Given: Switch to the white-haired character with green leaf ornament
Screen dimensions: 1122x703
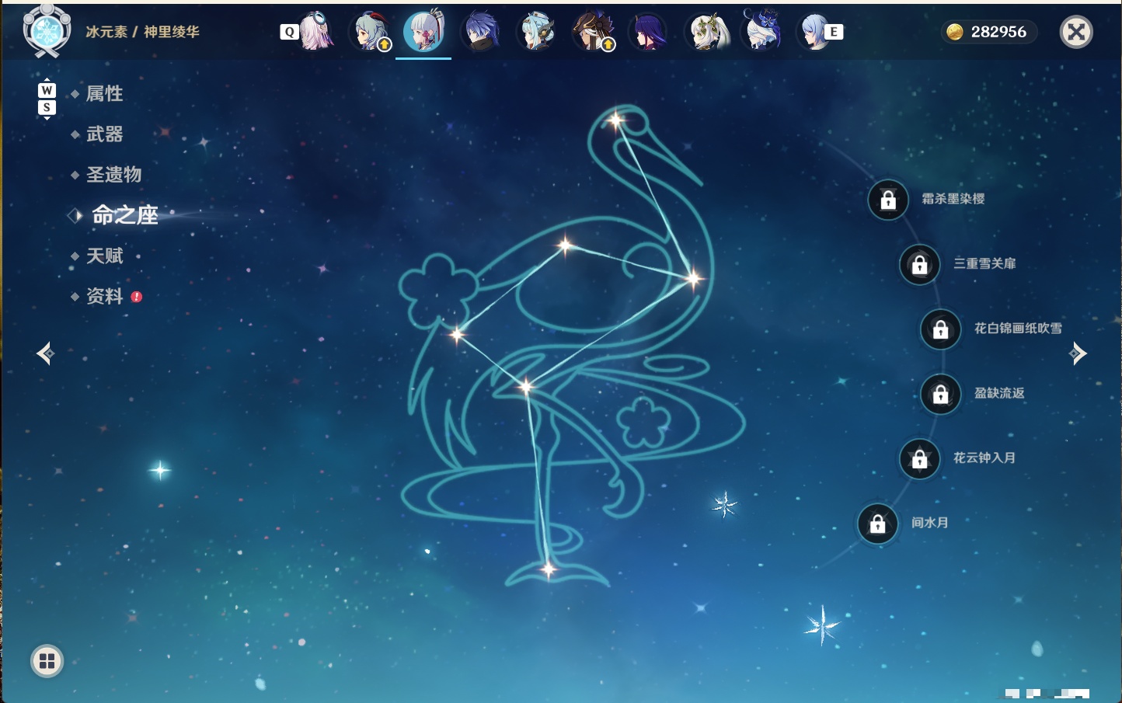Looking at the screenshot, I should tap(706, 32).
